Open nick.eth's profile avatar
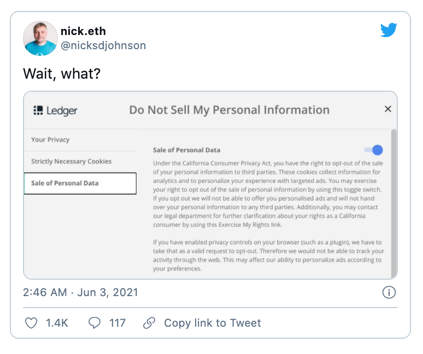The image size is (423, 354). [40, 38]
